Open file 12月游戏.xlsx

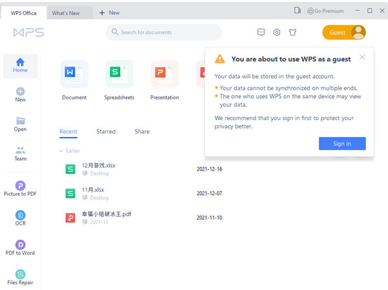[98, 165]
